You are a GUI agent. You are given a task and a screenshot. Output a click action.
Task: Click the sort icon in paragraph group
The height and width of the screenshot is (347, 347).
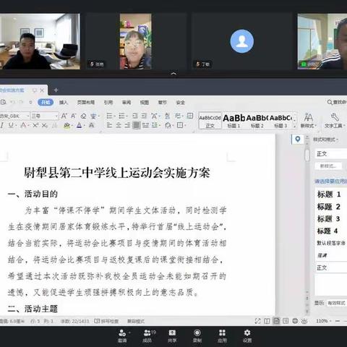click(x=167, y=116)
